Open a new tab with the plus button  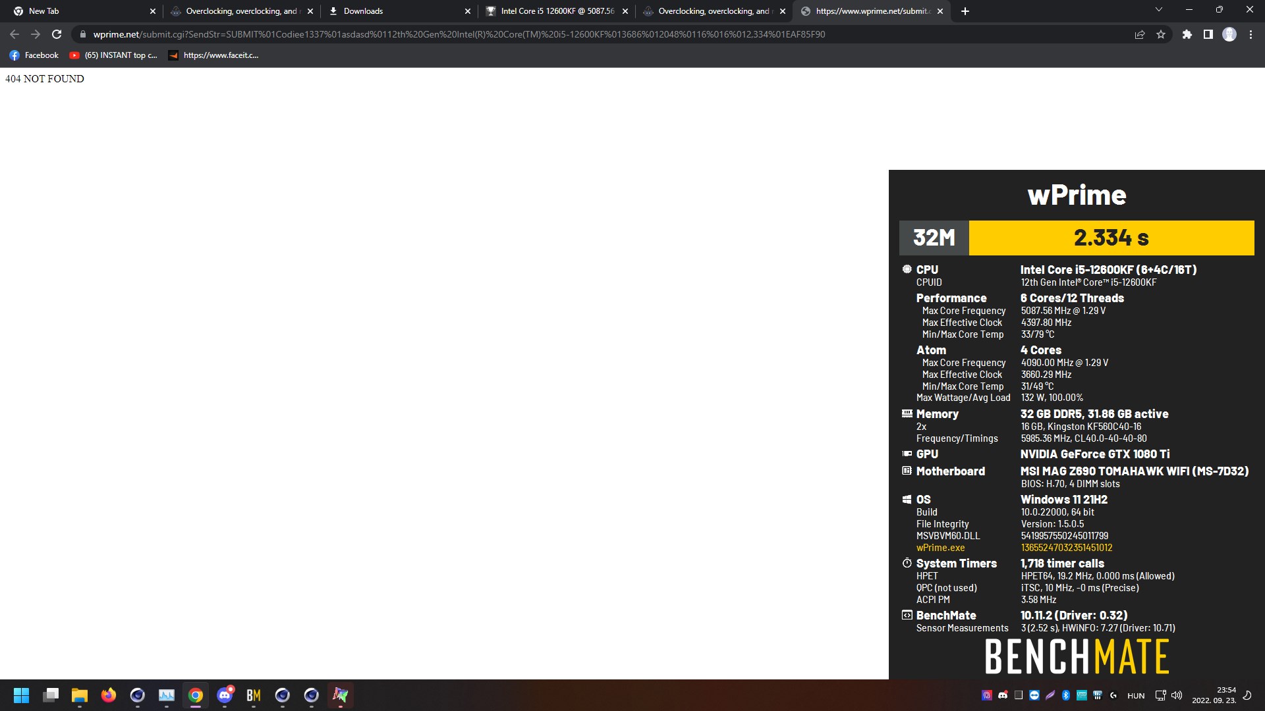pos(965,11)
